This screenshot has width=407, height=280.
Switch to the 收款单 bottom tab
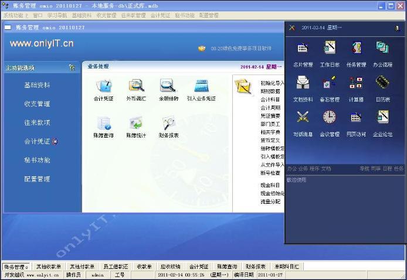point(144,267)
